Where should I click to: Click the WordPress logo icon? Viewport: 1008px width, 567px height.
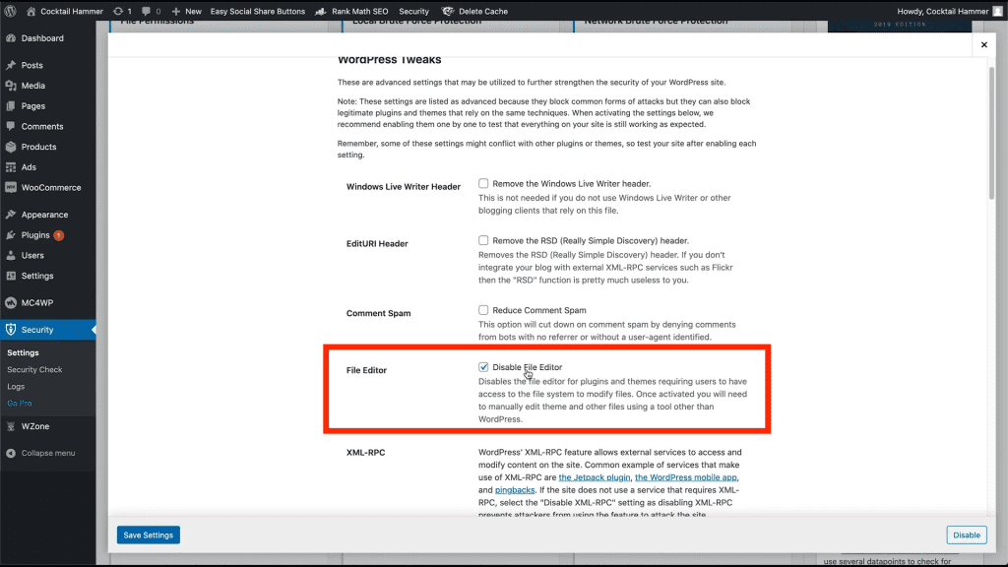click(10, 11)
